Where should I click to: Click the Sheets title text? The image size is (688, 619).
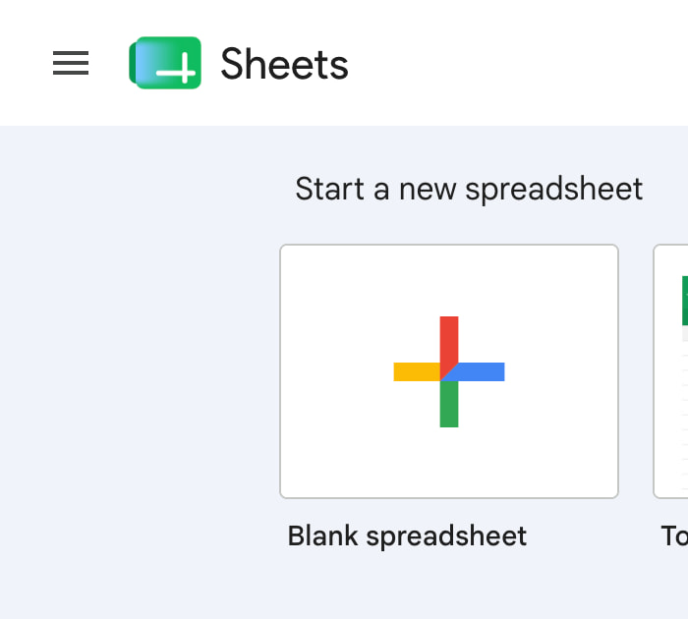(284, 64)
